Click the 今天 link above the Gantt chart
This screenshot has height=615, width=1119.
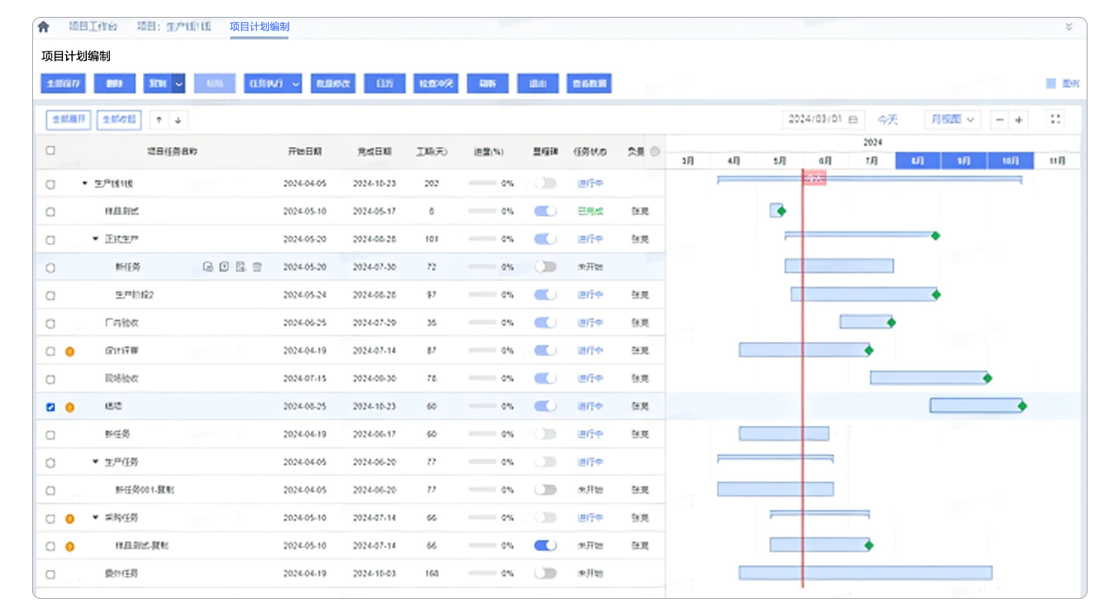(888, 120)
